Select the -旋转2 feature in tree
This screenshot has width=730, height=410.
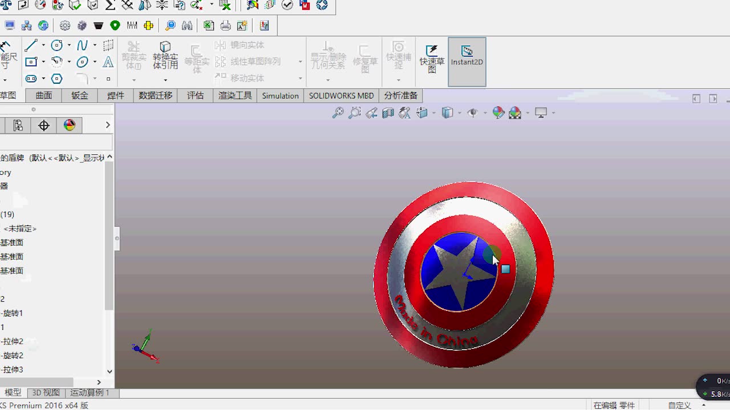[12, 356]
